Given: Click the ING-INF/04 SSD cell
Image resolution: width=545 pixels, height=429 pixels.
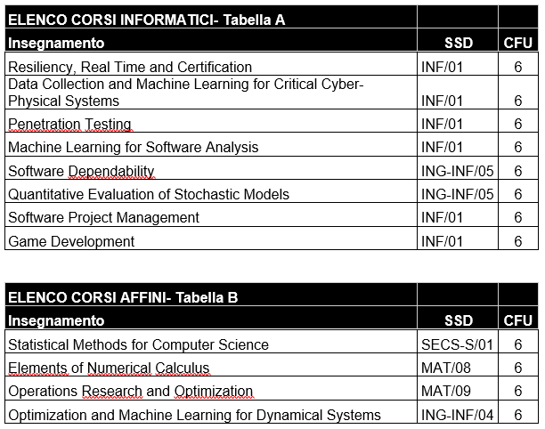Looking at the screenshot, I should 458,411.
